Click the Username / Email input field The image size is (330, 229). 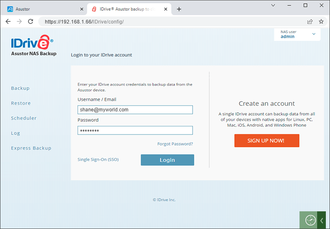pyautogui.click(x=135, y=110)
